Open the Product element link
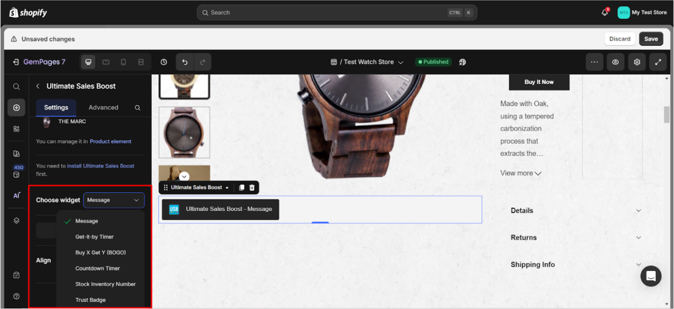The image size is (674, 309). point(110,141)
